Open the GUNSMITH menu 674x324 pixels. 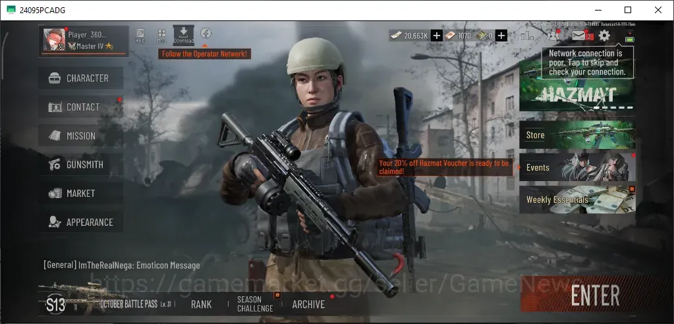pyautogui.click(x=81, y=165)
